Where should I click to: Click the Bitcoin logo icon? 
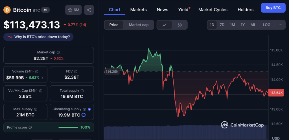[7, 10]
